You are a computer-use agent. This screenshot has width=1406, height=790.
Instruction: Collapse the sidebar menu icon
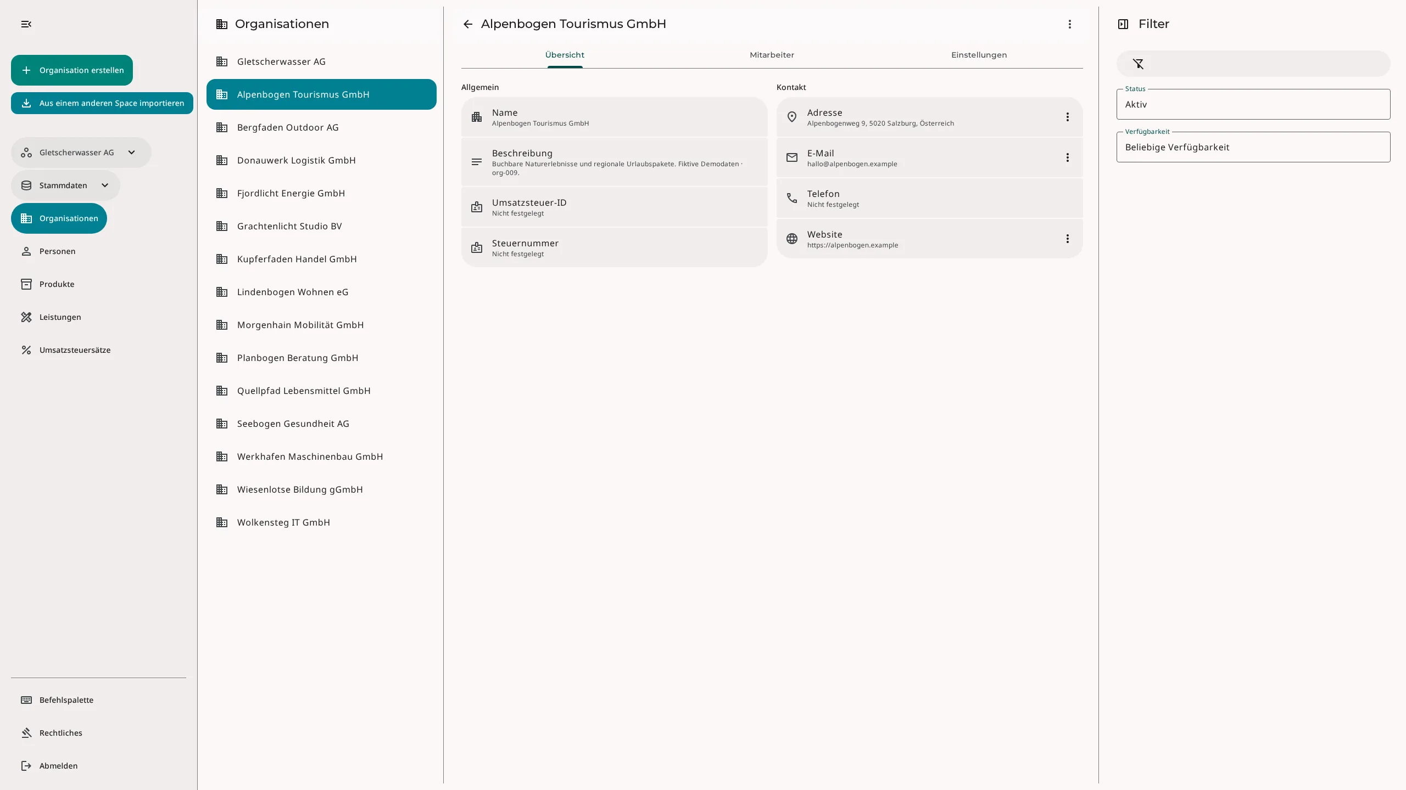click(x=26, y=24)
